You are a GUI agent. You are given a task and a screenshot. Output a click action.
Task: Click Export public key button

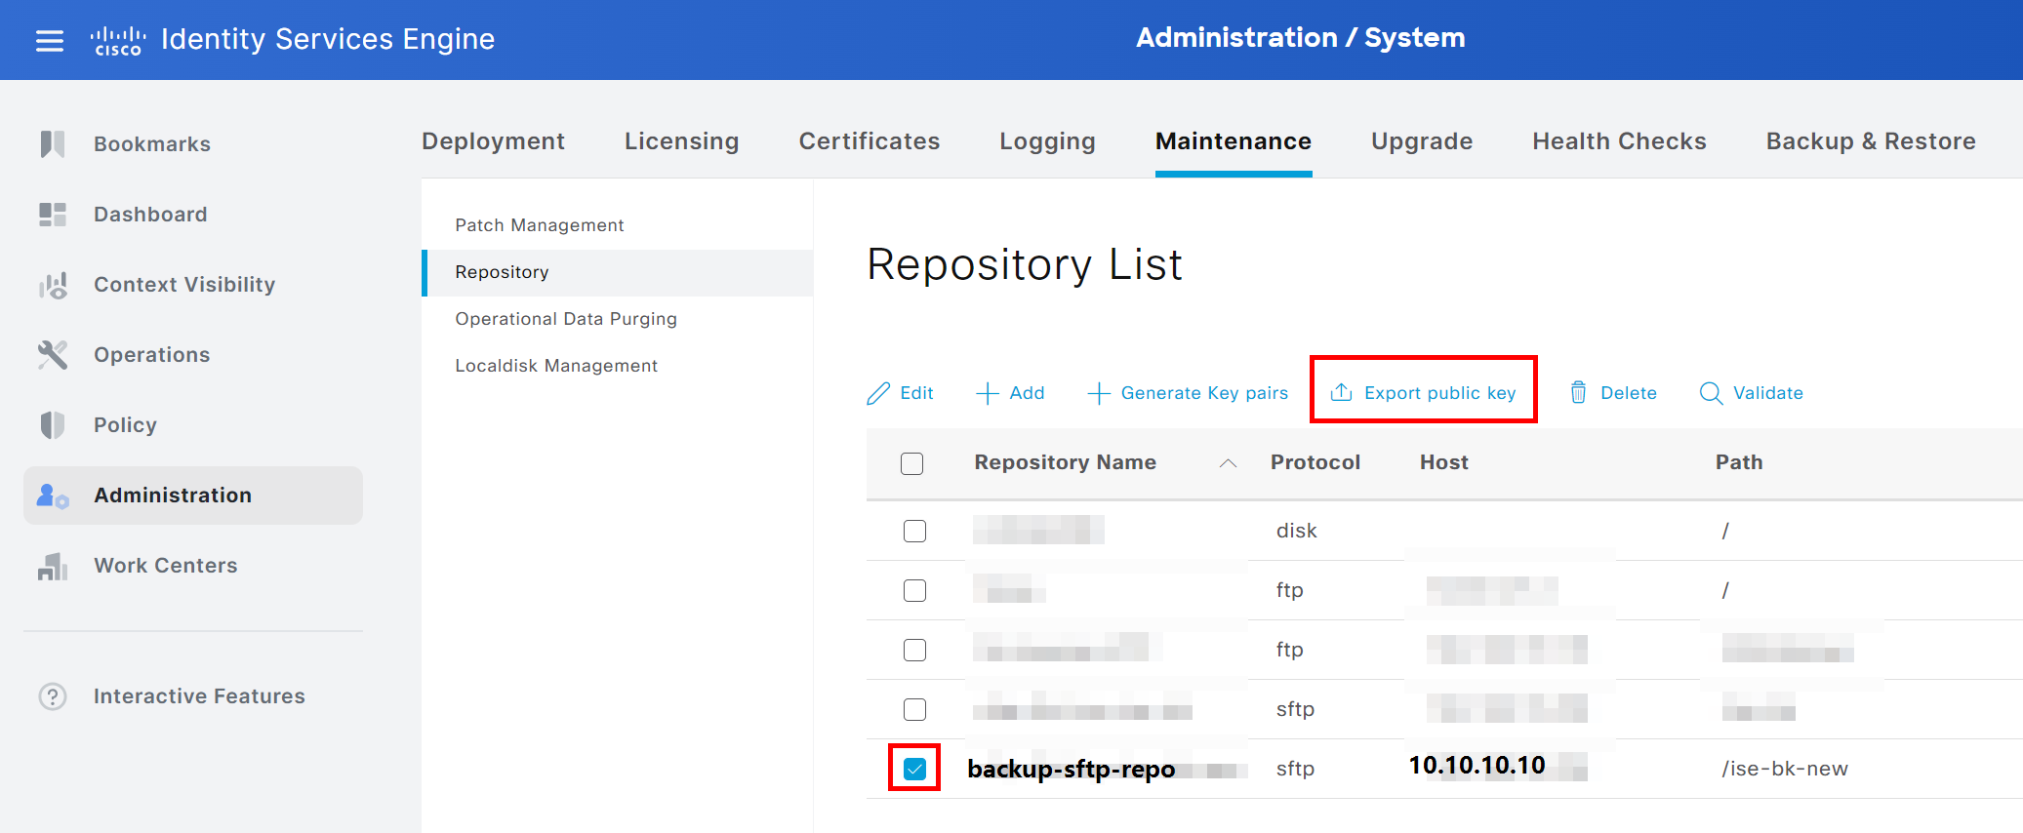click(x=1424, y=392)
